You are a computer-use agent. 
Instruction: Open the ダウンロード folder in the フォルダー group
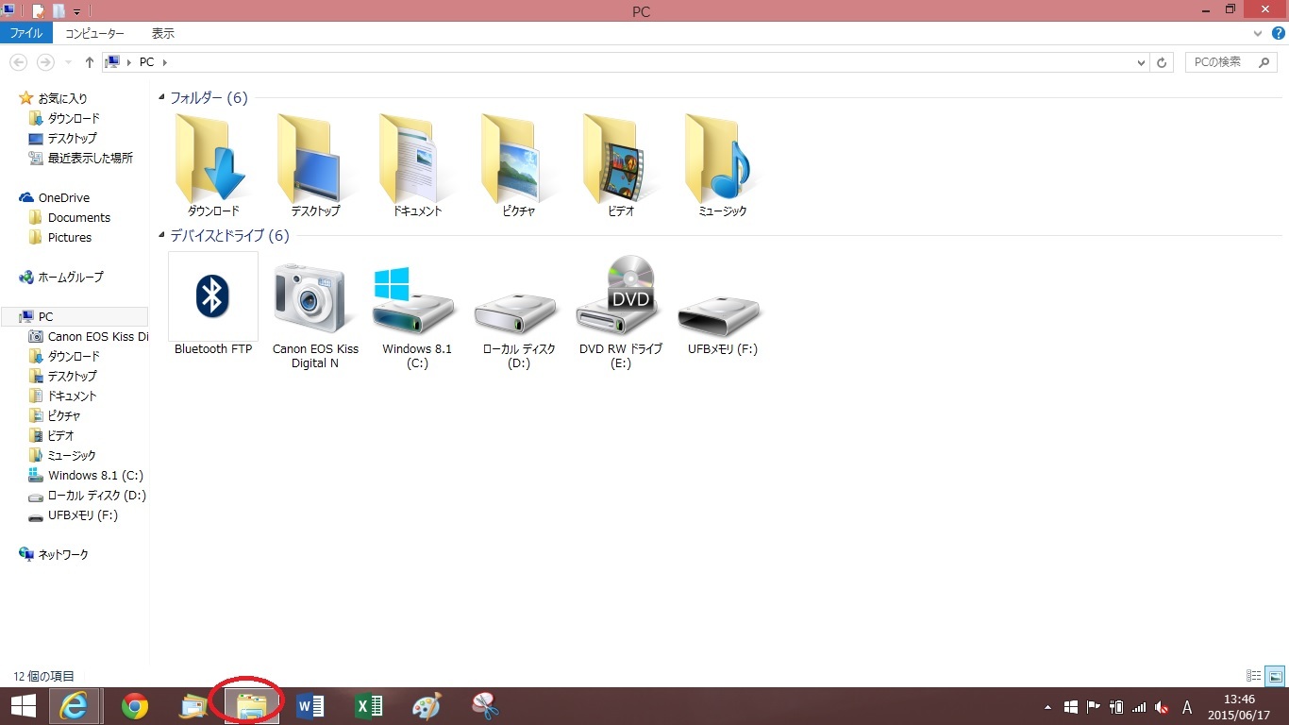point(213,165)
